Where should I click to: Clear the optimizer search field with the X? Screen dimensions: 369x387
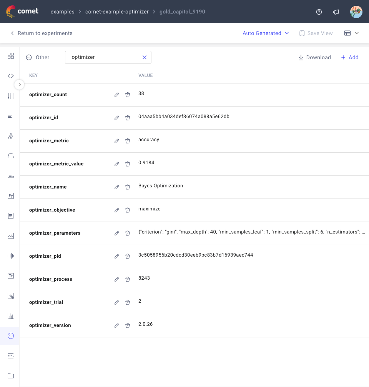(145, 57)
